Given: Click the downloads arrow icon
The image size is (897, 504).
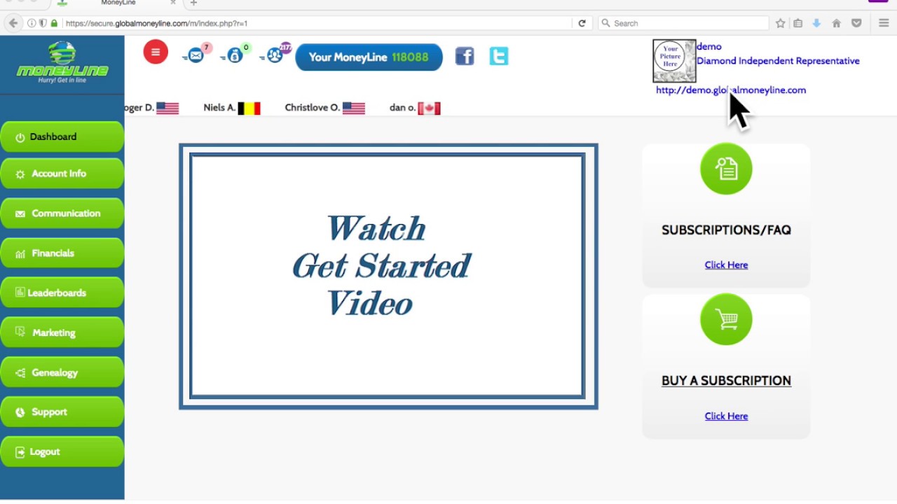Looking at the screenshot, I should pos(816,23).
